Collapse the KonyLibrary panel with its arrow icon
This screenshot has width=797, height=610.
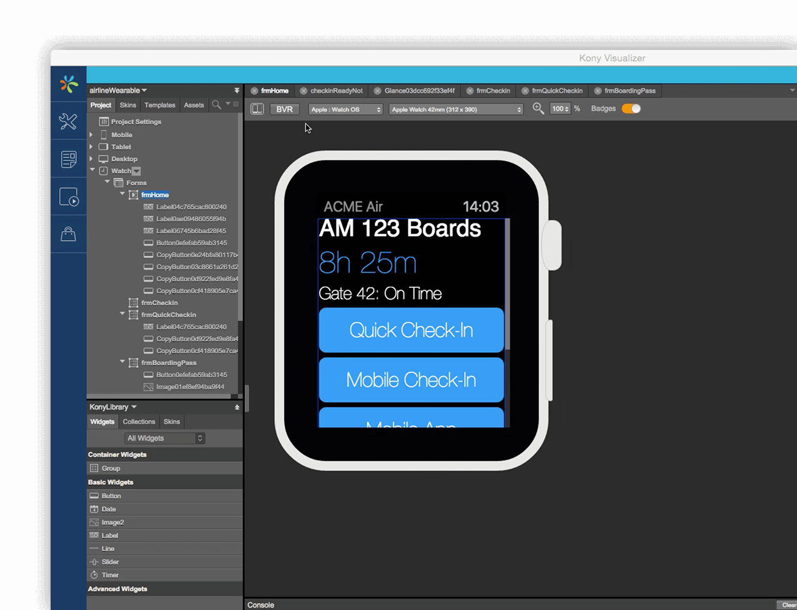[237, 407]
